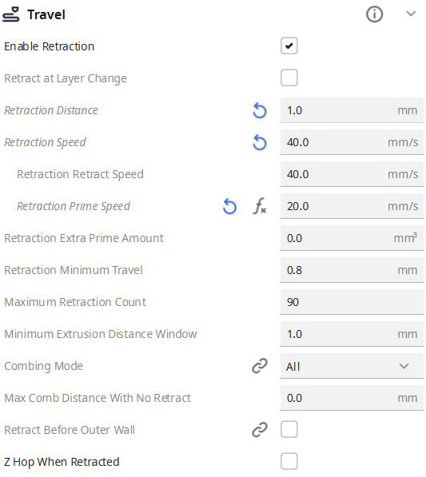
Task: Reset Retraction Speed value
Action: pyautogui.click(x=260, y=142)
